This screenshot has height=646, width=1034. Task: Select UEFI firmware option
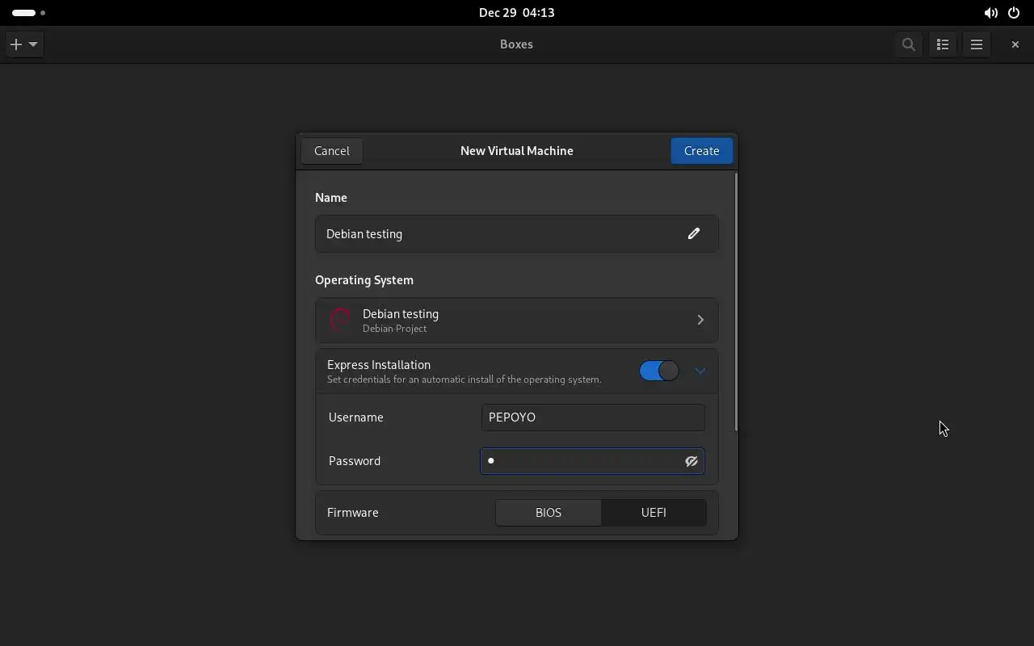(654, 513)
